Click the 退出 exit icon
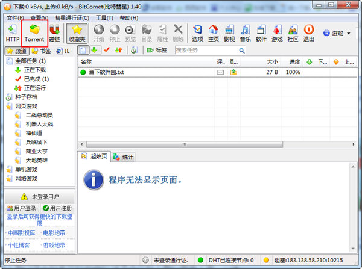 [x=308, y=32]
